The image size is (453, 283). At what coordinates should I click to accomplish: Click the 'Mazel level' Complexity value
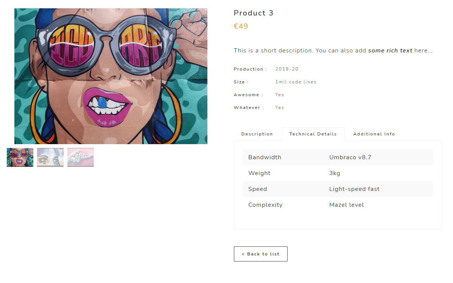point(346,205)
